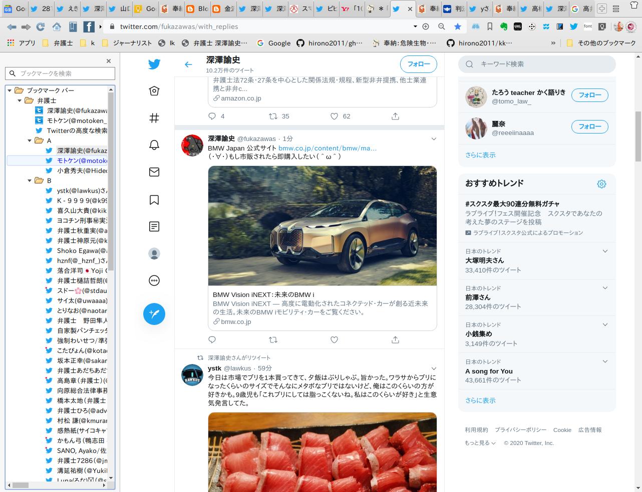
Task: Reload the page in browser toolbar
Action: click(41, 26)
